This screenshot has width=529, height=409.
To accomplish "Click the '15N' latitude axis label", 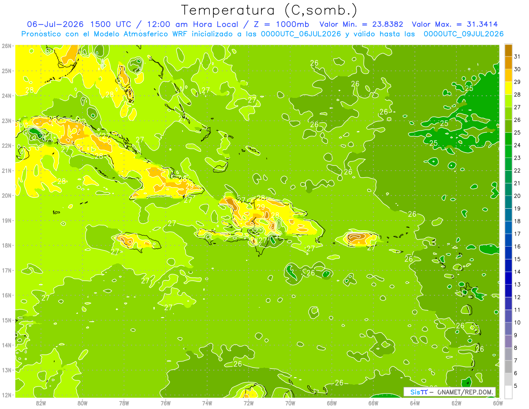I will (6, 320).
